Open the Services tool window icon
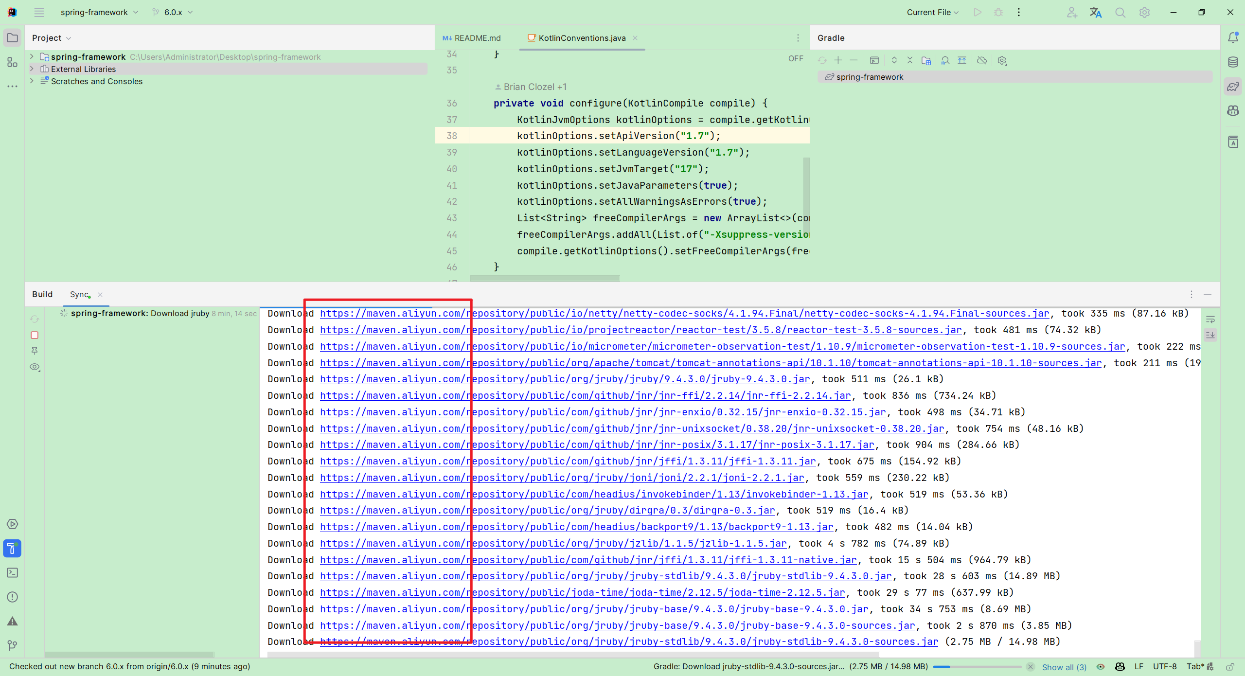Viewport: 1245px width, 676px height. pos(12,524)
